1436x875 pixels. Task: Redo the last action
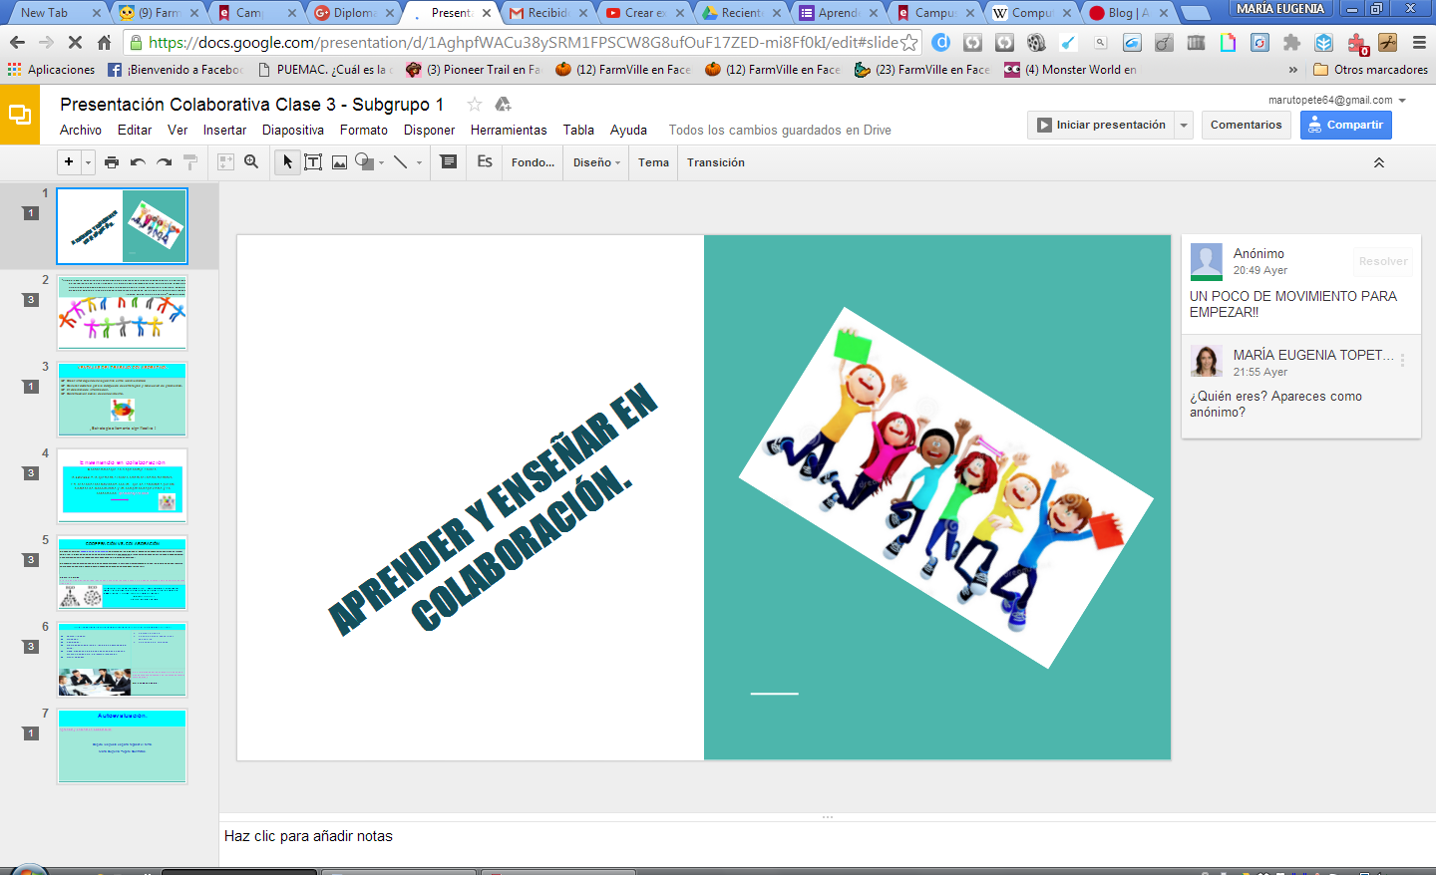click(165, 162)
